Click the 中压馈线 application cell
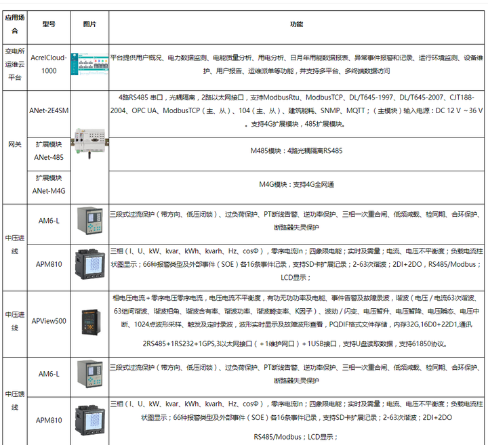This screenshot has height=445, width=488. (x=15, y=400)
